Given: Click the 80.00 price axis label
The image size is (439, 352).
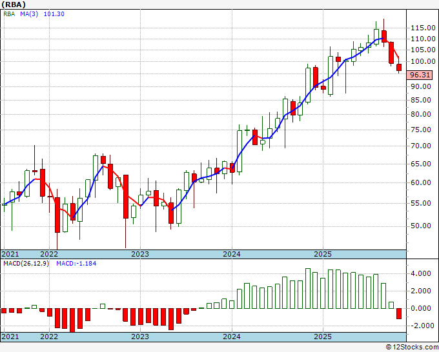Looking at the screenshot, I should click(421, 114).
